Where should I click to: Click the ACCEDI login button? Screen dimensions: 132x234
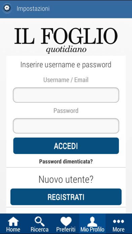point(66,146)
